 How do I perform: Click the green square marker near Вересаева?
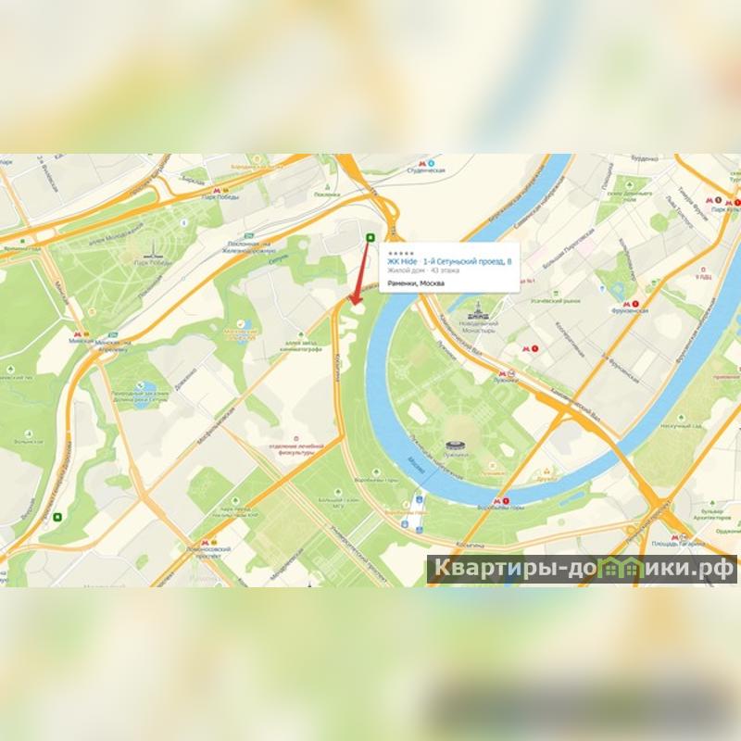[x=57, y=517]
